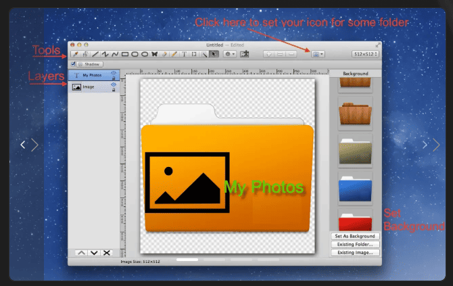Image resolution: width=453 pixels, height=286 pixels.
Task: Click the Background panel header
Action: click(356, 74)
